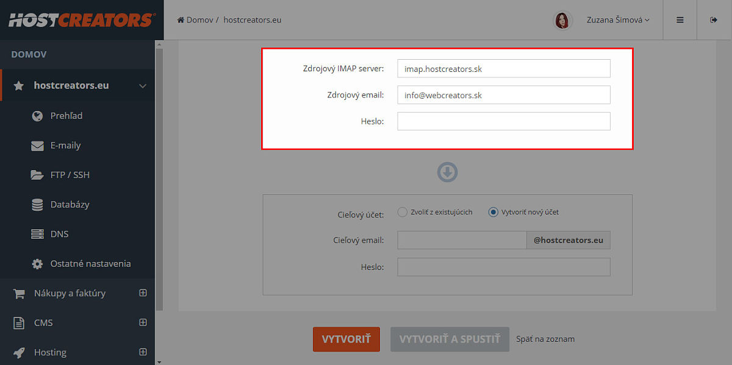Click the logout icon in header

714,20
